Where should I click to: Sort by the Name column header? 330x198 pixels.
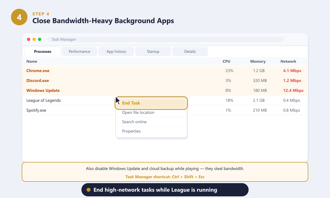click(32, 61)
